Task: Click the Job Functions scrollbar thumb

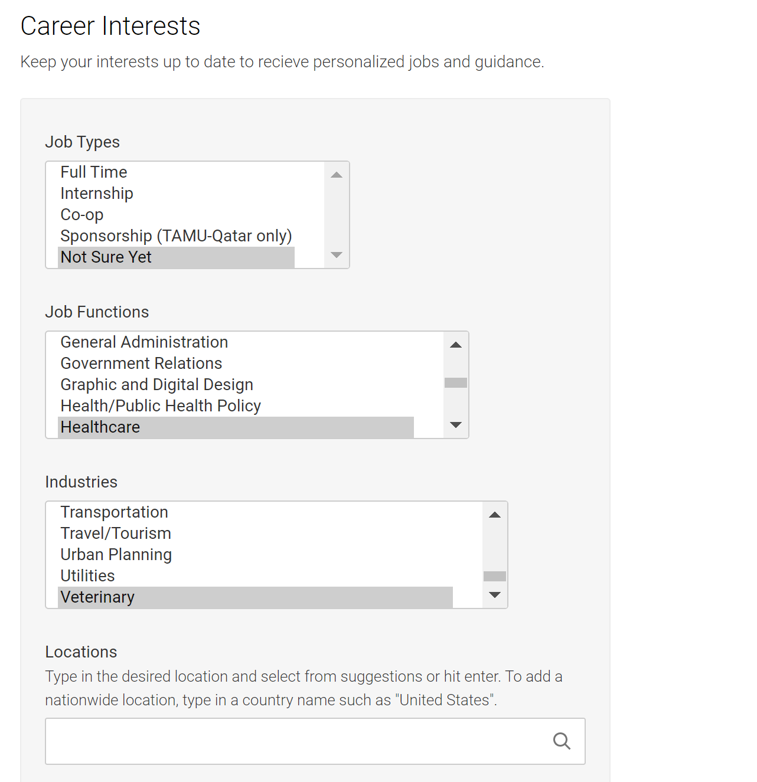Action: 456,383
